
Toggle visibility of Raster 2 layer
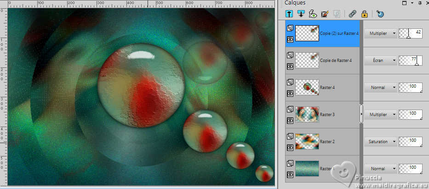[x=290, y=148]
